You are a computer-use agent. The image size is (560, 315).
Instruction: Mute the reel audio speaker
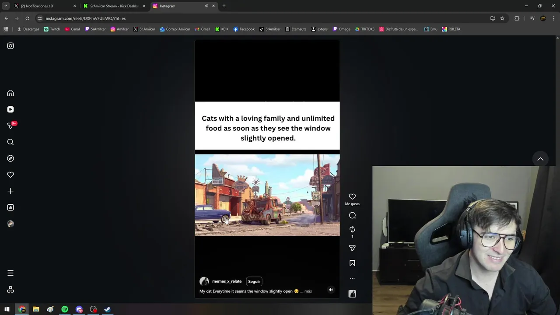(331, 290)
